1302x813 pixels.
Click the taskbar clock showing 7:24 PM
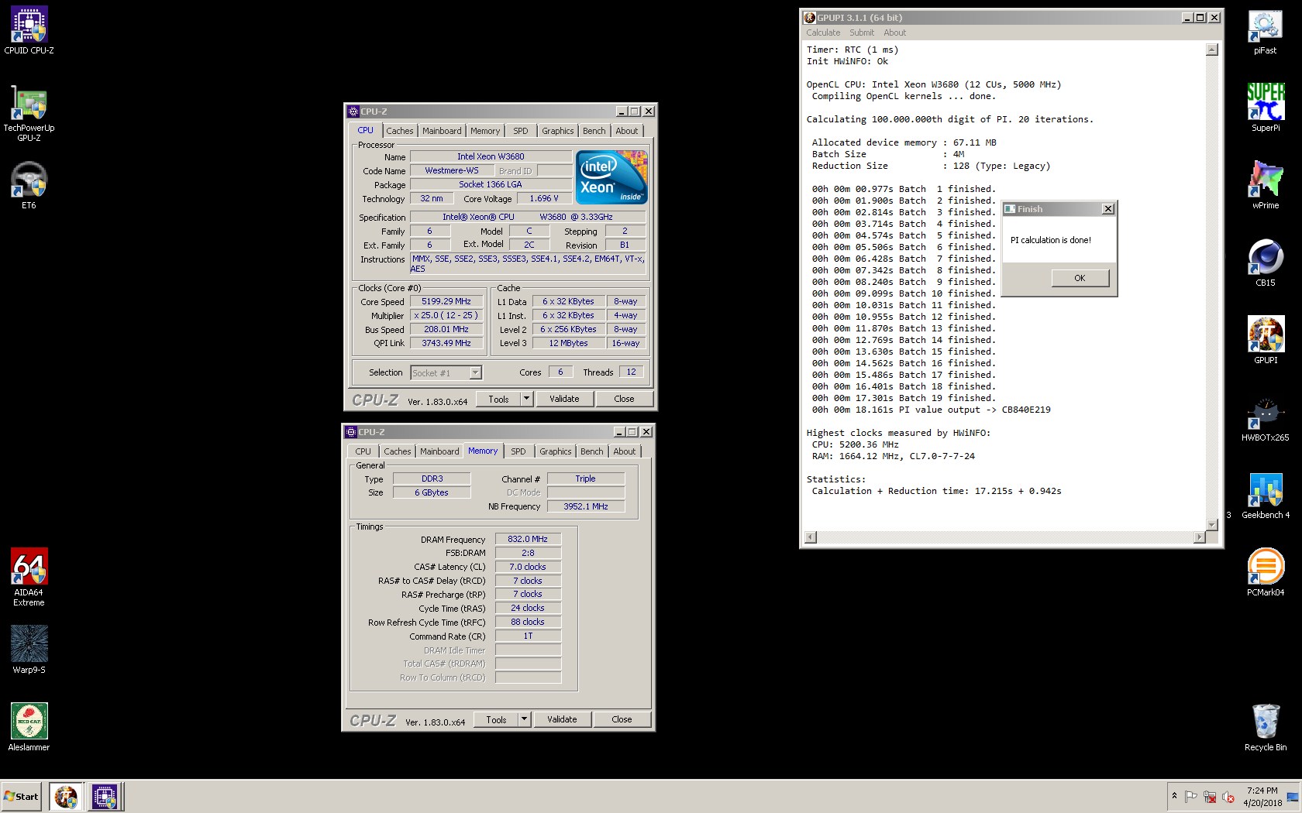[x=1262, y=797]
